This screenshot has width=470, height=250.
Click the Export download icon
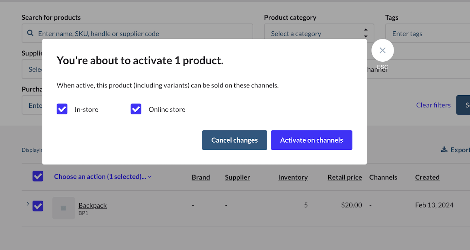coord(444,150)
